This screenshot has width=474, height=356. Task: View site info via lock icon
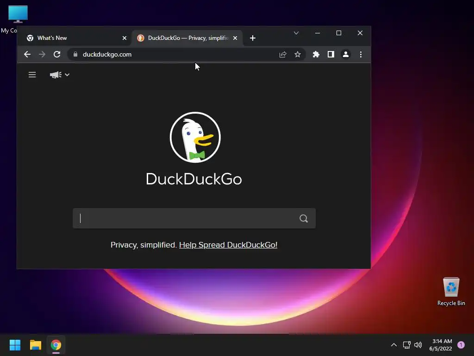coord(75,54)
